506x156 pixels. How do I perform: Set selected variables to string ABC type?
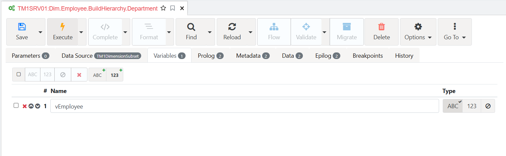pyautogui.click(x=32, y=75)
